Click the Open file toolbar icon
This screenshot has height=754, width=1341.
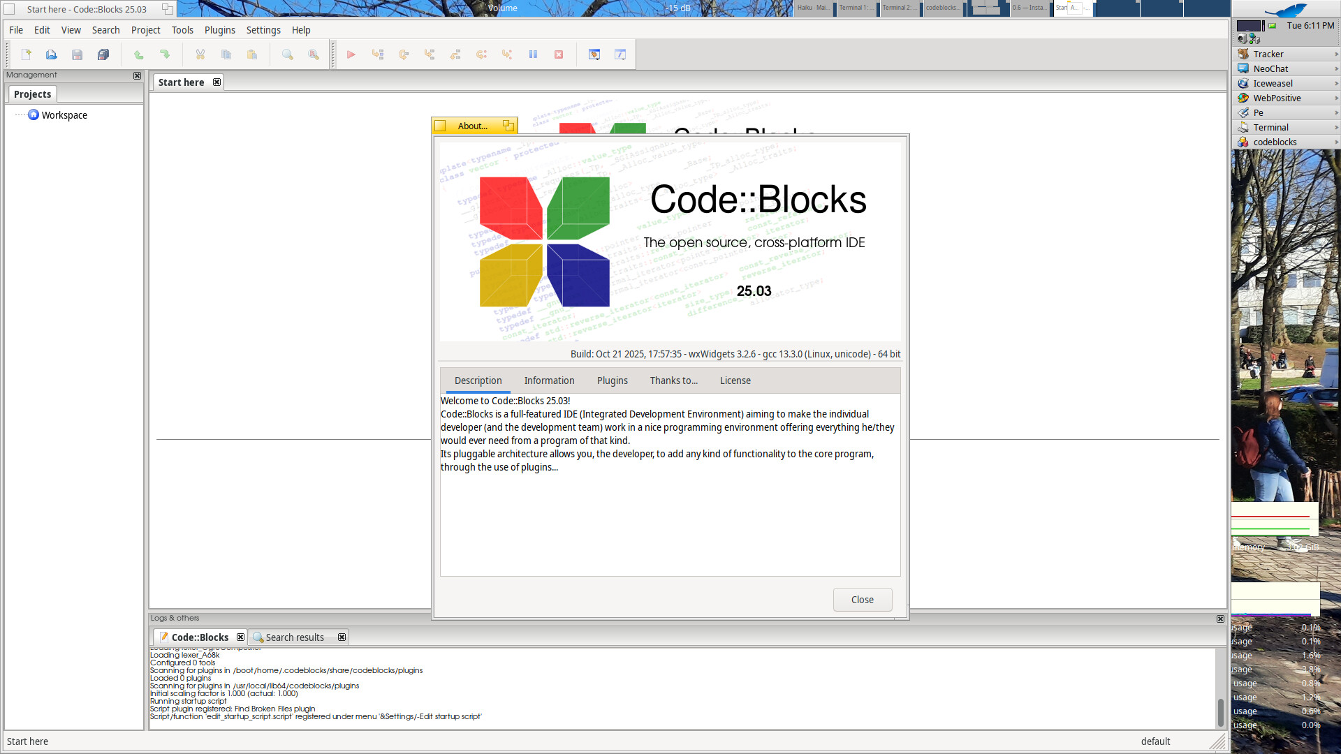[51, 54]
